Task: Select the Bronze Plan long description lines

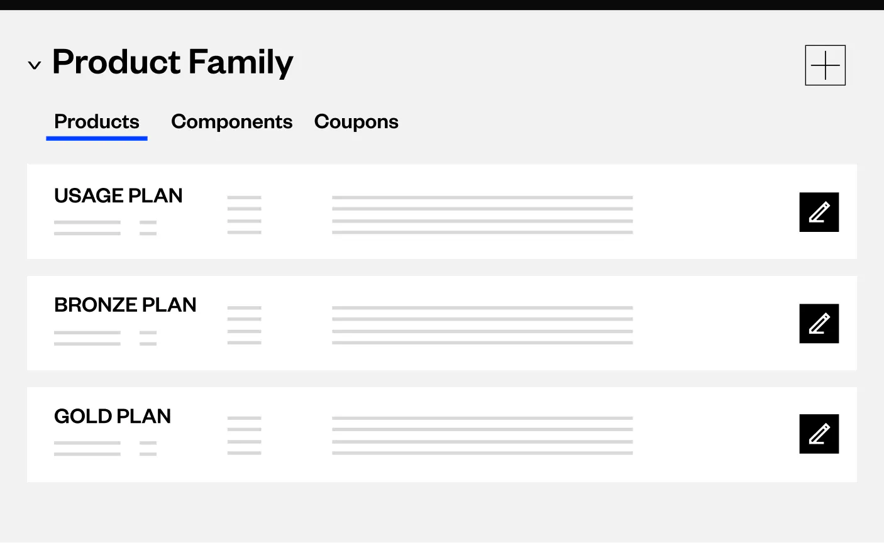Action: coord(482,325)
